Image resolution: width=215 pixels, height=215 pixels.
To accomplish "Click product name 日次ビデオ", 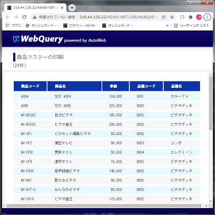I will point(63,115).
